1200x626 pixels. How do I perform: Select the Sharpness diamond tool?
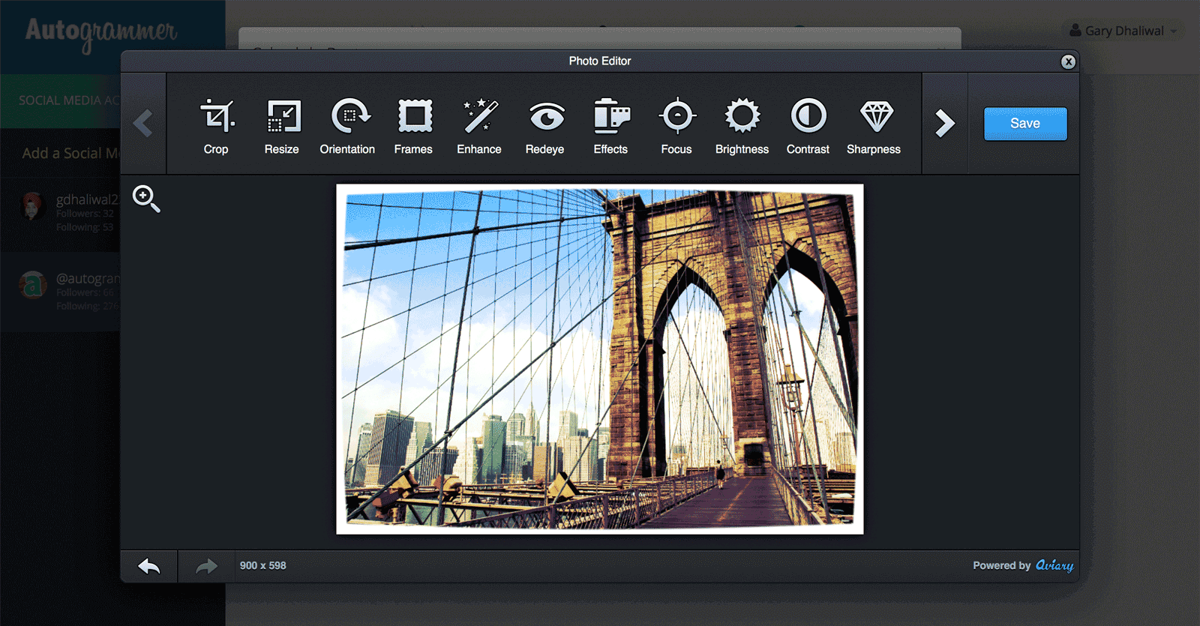pos(874,125)
